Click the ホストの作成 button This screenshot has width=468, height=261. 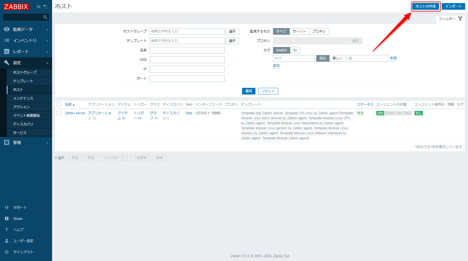click(426, 6)
